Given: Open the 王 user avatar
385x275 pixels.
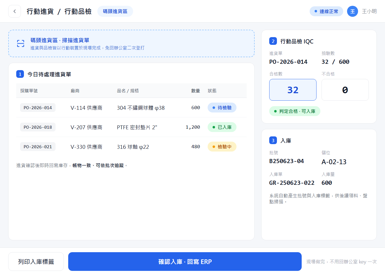Looking at the screenshot, I should coord(353,11).
